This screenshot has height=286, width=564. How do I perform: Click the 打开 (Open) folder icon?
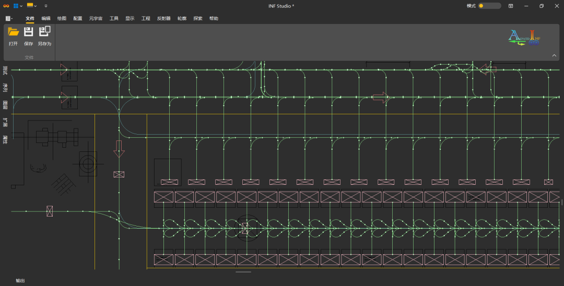coord(13,32)
